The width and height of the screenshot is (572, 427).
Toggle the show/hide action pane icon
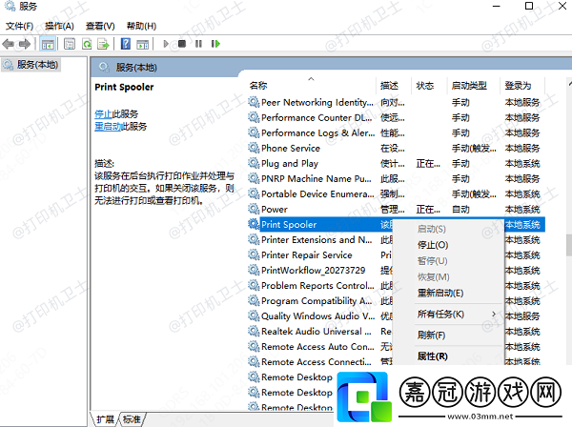(143, 44)
